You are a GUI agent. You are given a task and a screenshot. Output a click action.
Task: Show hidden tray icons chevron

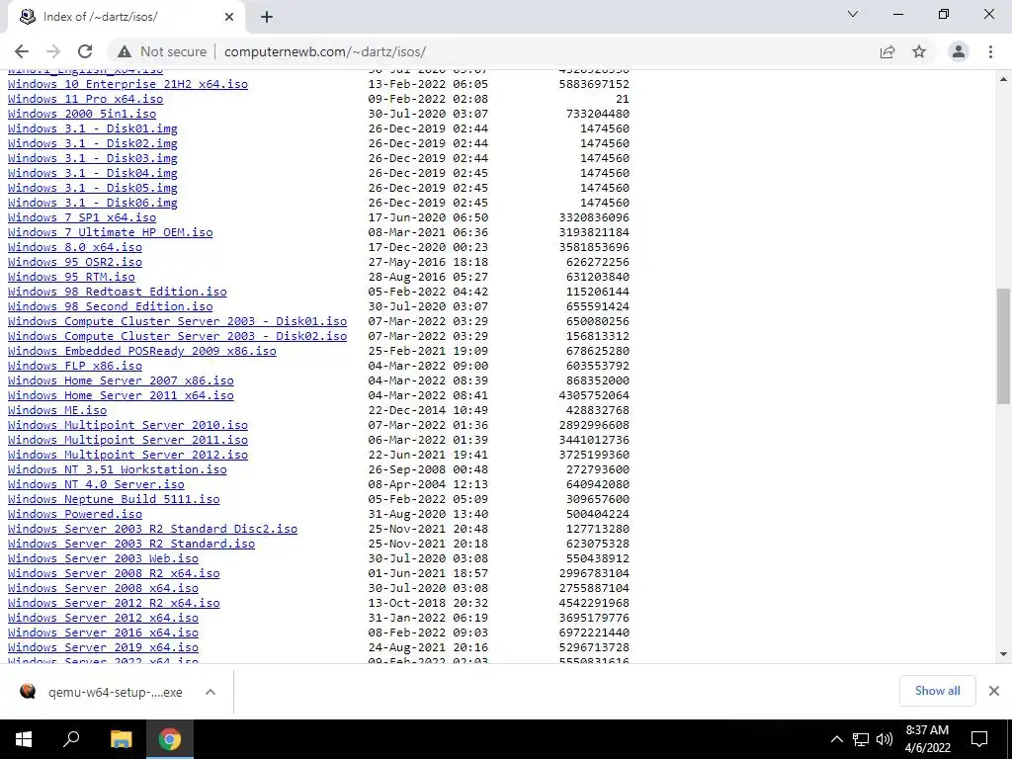(836, 739)
